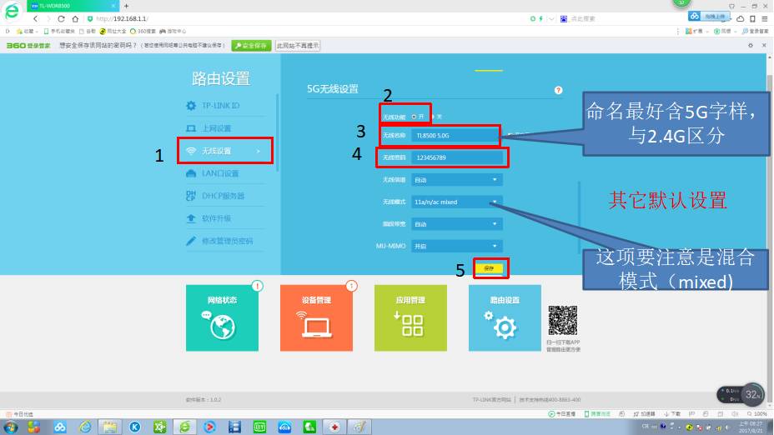Click the help question mark icon
Screen dimensions: 774x435
(x=558, y=90)
